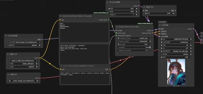
Task: Click Latent output port on K采样器
Action: [x=193, y=29]
